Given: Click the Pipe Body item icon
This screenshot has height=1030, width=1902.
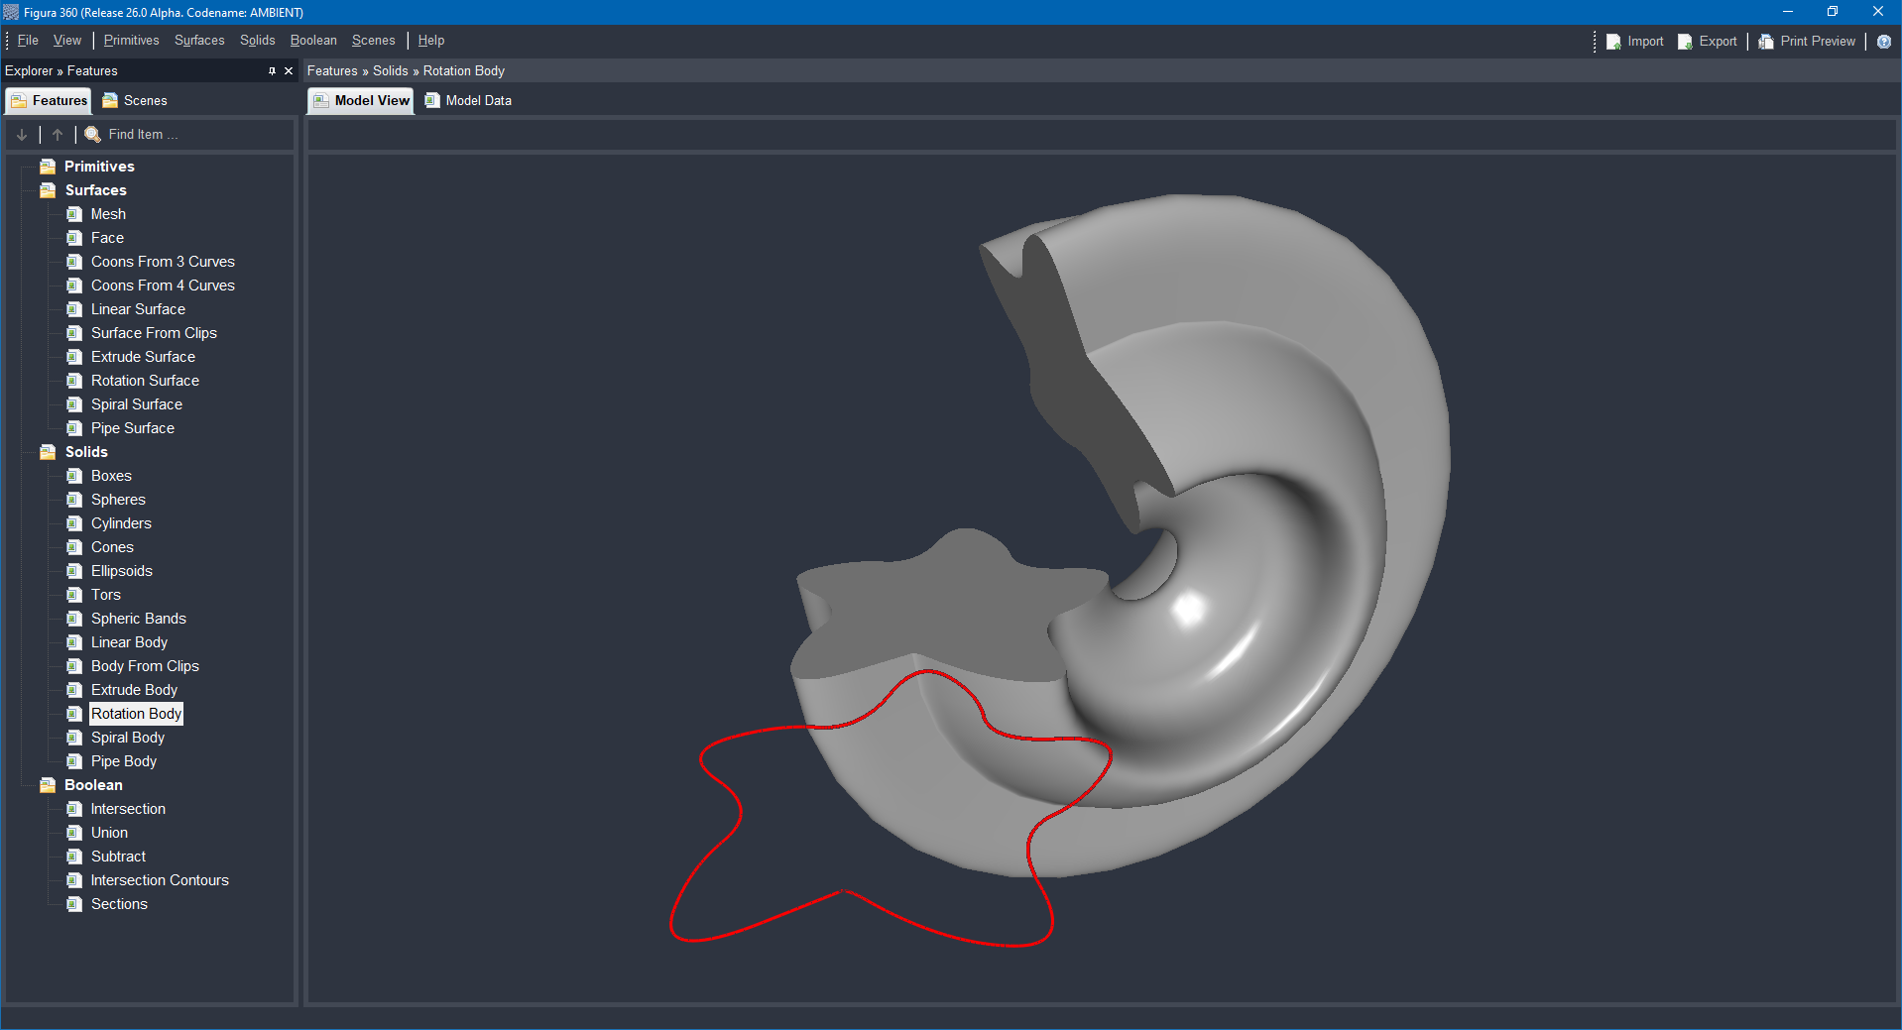Looking at the screenshot, I should pyautogui.click(x=74, y=761).
